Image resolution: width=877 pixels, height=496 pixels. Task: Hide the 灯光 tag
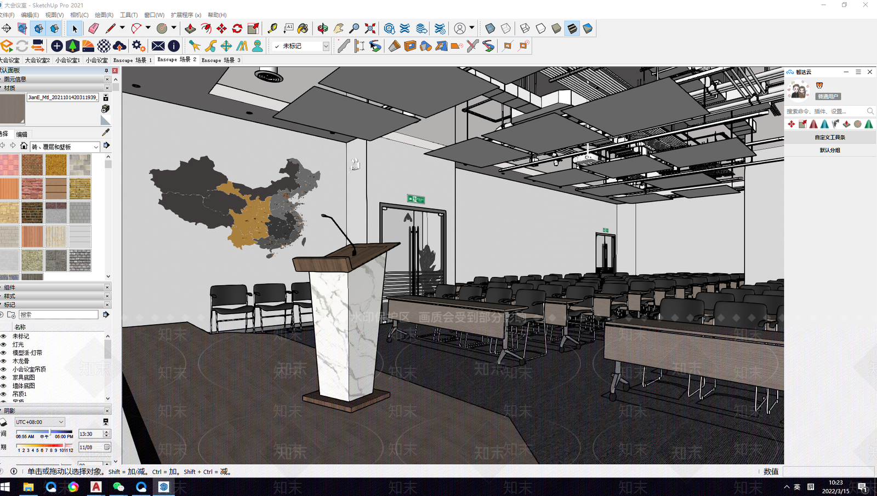point(3,344)
